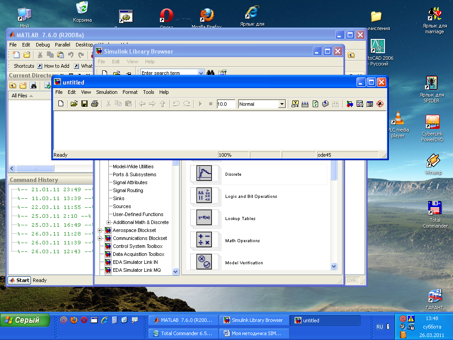Expand the Additional Math & Discrete node
This screenshot has height=340, width=453.
(x=109, y=222)
